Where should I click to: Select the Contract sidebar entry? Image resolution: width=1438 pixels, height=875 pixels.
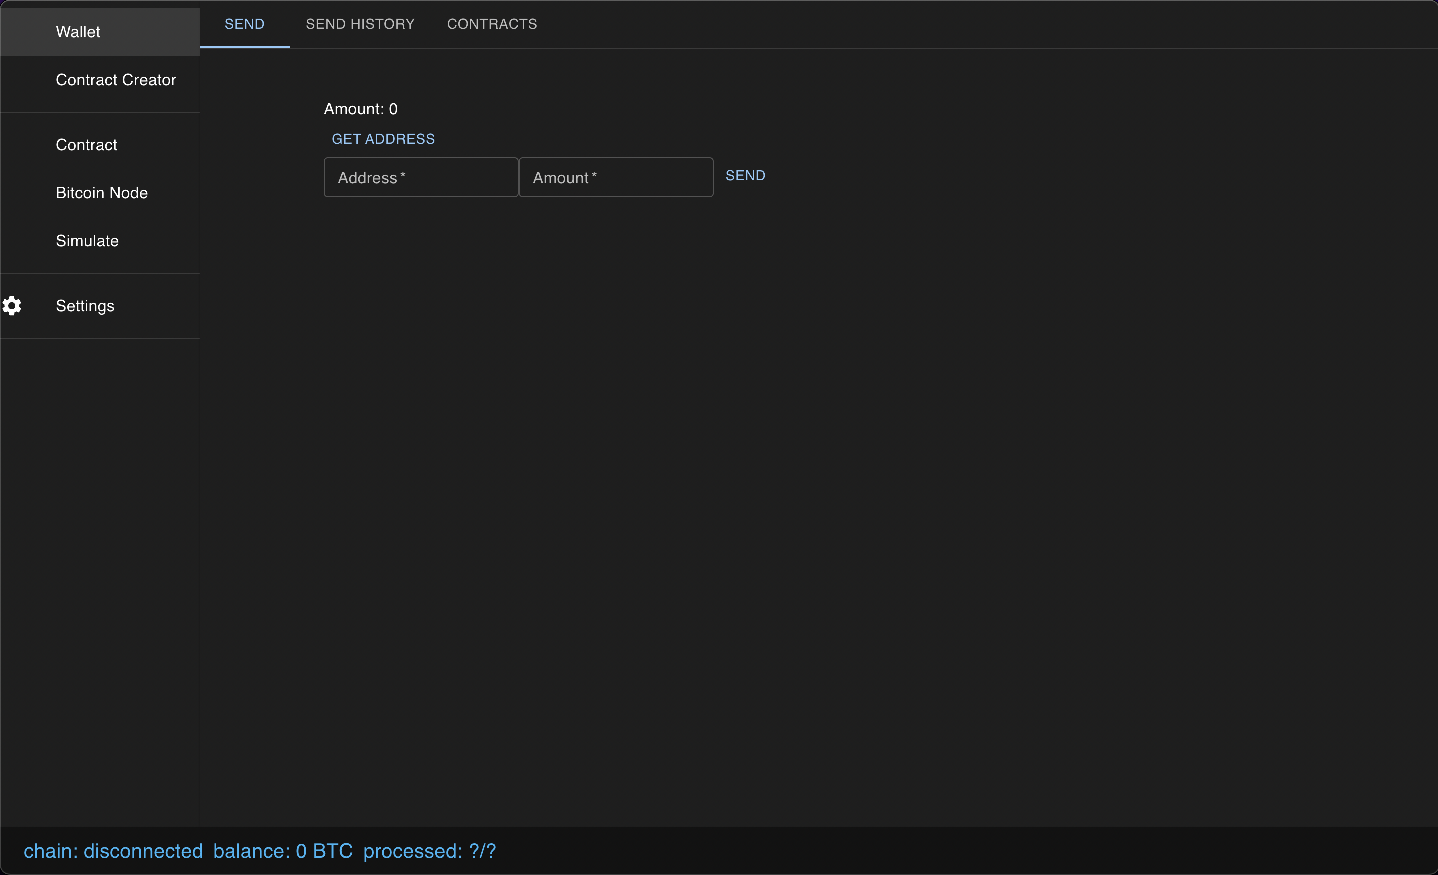pos(100,145)
